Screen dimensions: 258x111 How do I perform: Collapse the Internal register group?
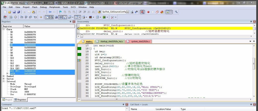tap(4, 81)
